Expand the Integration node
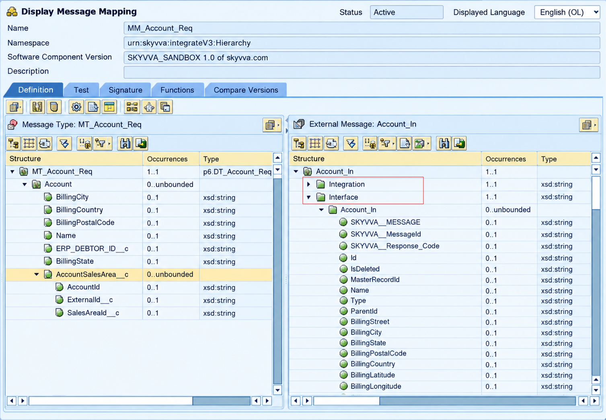Image resolution: width=606 pixels, height=420 pixels. click(309, 184)
